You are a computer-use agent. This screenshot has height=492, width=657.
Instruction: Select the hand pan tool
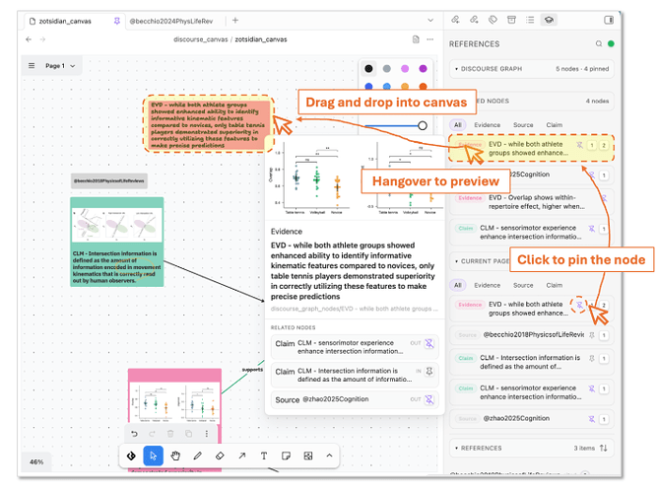click(x=175, y=456)
